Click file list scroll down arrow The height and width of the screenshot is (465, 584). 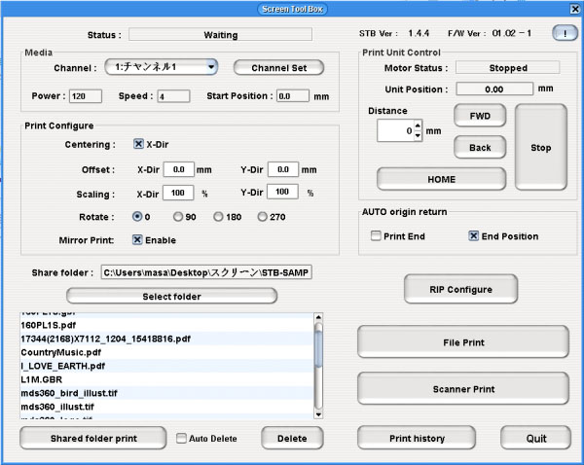point(318,414)
